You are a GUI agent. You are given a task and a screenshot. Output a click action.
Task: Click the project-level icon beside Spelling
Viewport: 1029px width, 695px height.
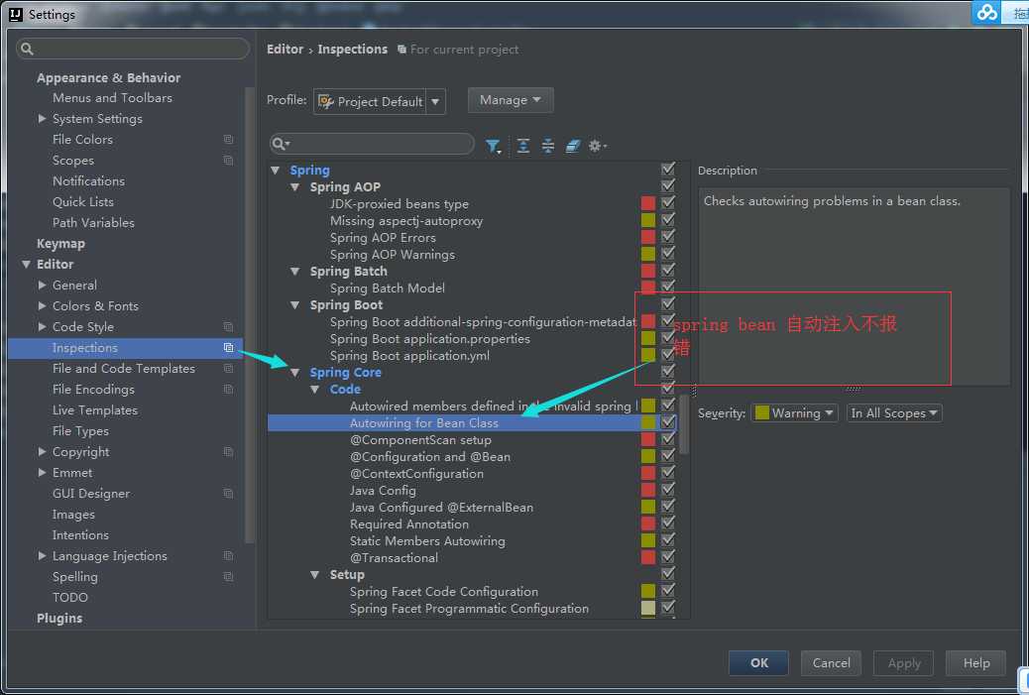pyautogui.click(x=228, y=576)
